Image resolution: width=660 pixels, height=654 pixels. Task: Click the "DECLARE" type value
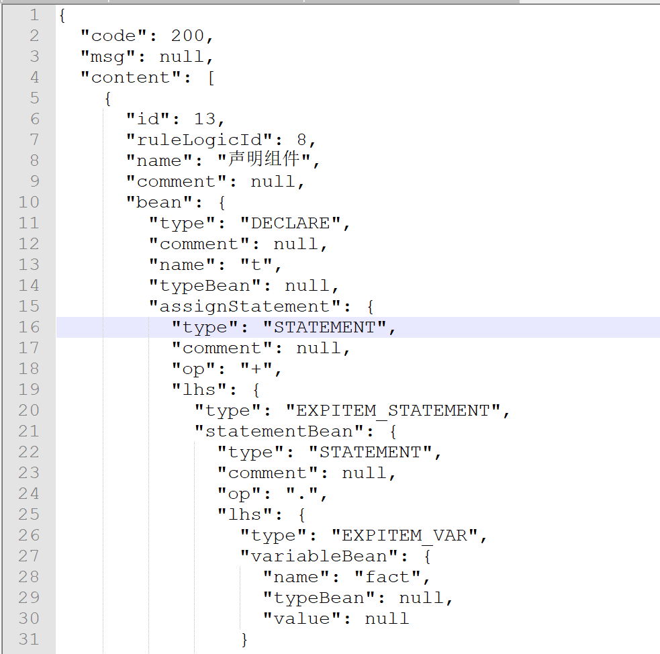click(x=290, y=223)
